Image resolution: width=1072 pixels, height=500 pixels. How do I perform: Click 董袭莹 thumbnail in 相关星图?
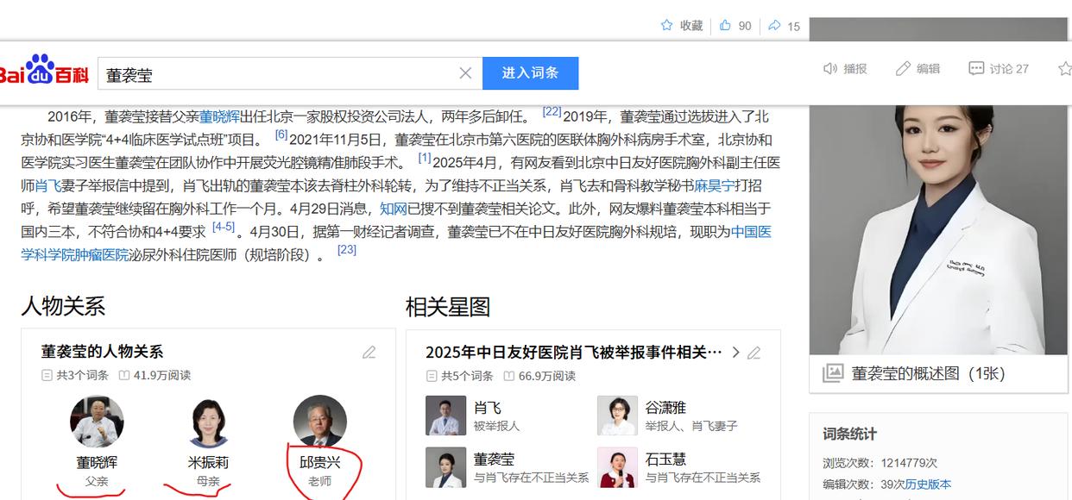(446, 467)
